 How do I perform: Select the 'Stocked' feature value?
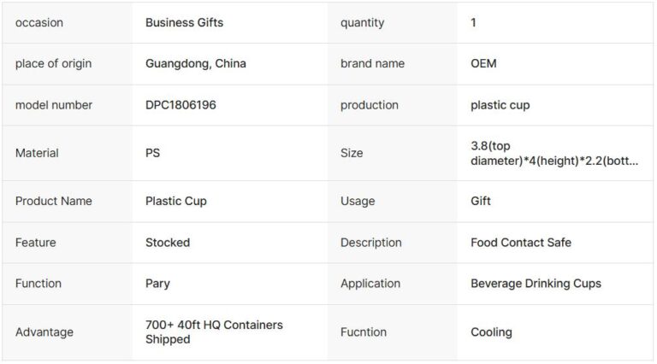click(x=168, y=243)
